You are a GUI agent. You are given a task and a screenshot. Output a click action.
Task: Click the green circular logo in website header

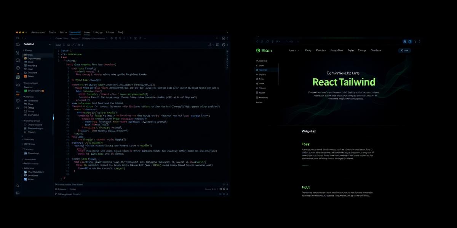point(258,50)
